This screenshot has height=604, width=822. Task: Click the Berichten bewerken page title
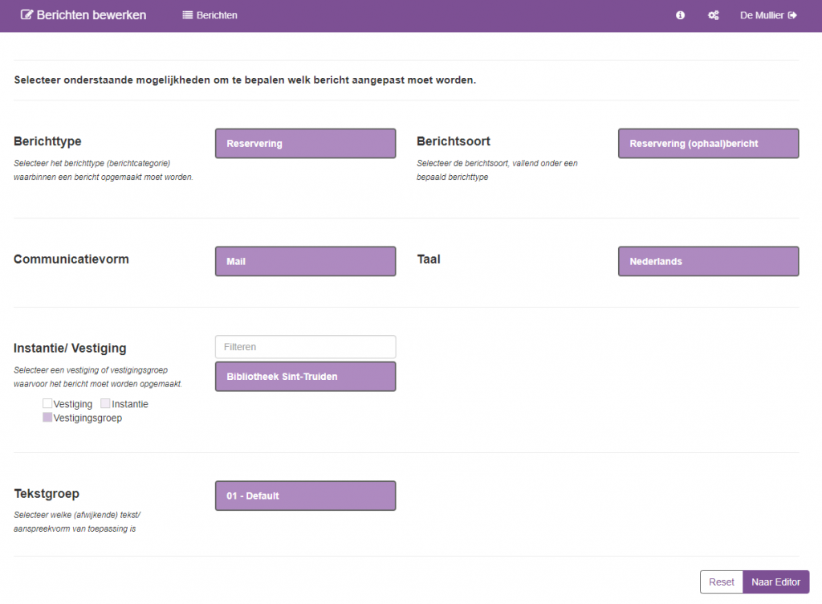(91, 15)
